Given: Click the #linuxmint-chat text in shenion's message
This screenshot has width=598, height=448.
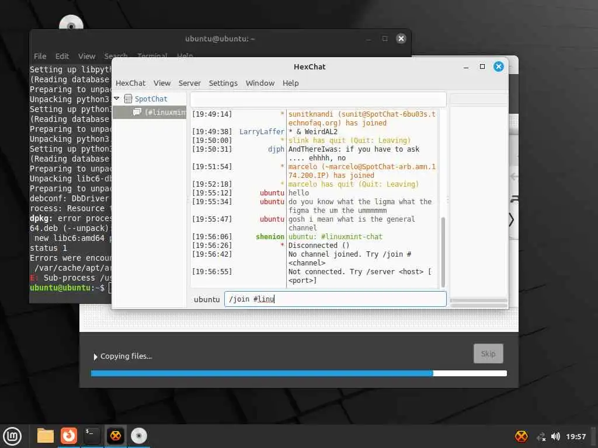Looking at the screenshot, I should tap(352, 237).
